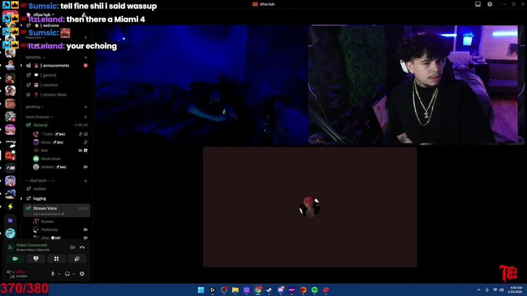Open the logging channel
The image size is (527, 296).
(x=56, y=199)
